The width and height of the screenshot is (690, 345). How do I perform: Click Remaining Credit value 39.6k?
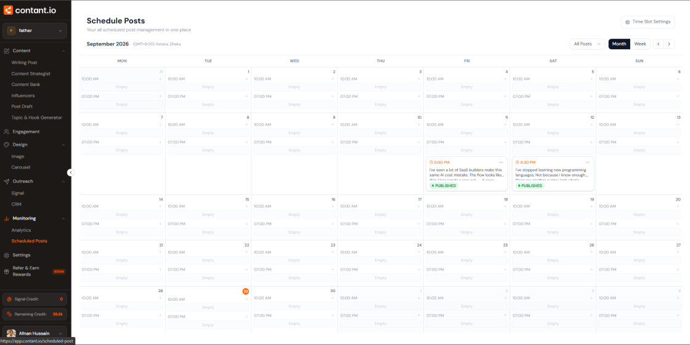click(58, 314)
